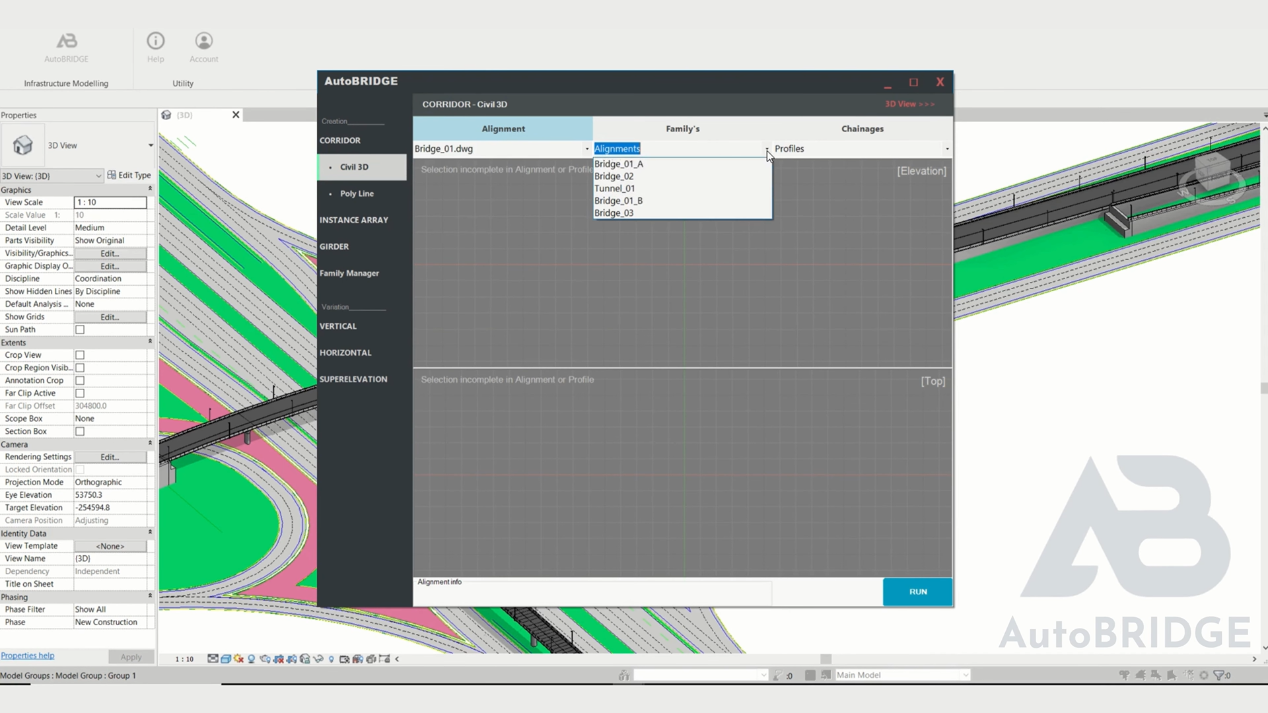The width and height of the screenshot is (1268, 713).
Task: Select the Account icon in toolbar
Action: tap(204, 40)
